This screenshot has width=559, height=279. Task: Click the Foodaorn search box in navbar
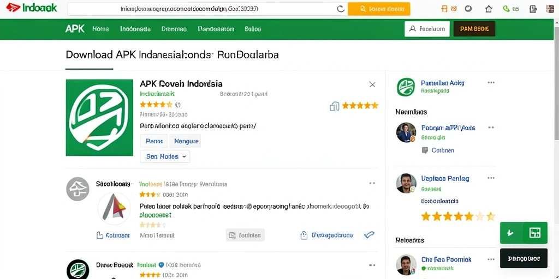point(427,29)
